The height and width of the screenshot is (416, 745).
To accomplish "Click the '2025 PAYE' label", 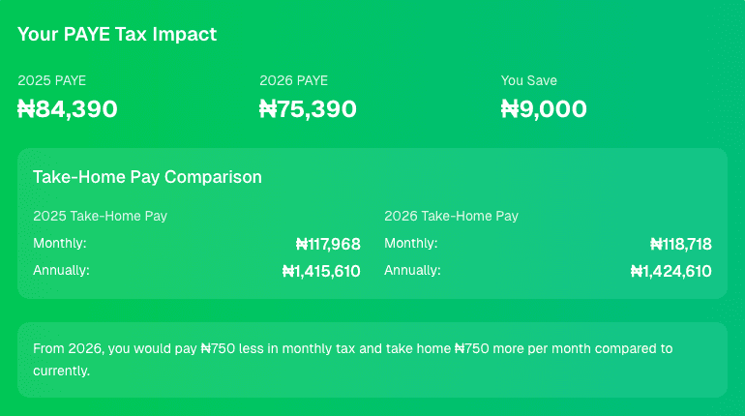I will coord(51,80).
